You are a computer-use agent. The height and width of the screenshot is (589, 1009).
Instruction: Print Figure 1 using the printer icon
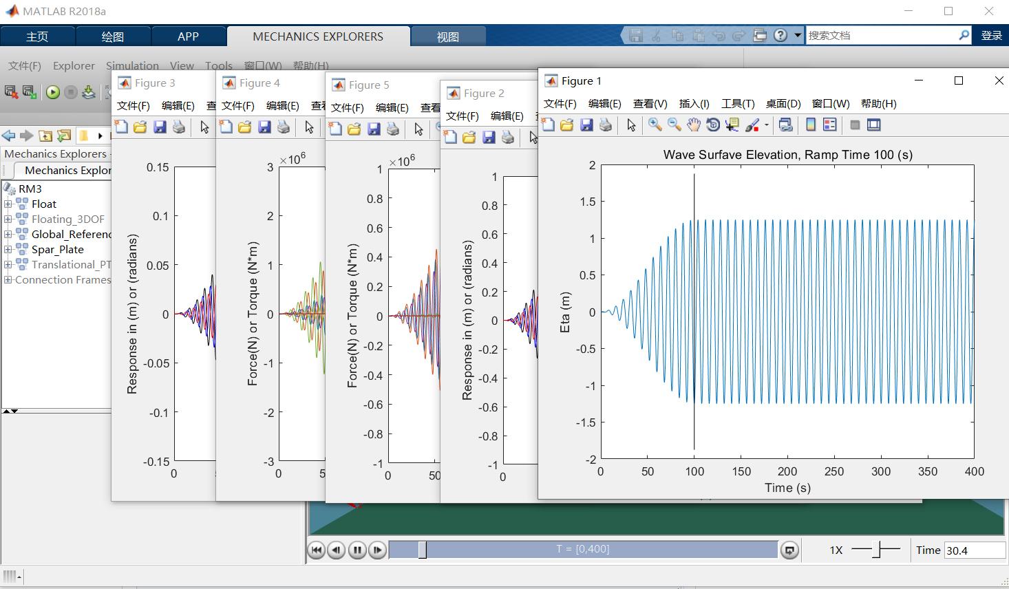click(x=606, y=125)
